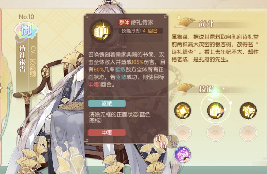Click the 简介 section header
Screen dimensions: 267x174
(x=206, y=24)
